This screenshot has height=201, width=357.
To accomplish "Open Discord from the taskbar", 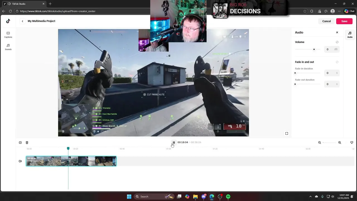I will [204, 197].
